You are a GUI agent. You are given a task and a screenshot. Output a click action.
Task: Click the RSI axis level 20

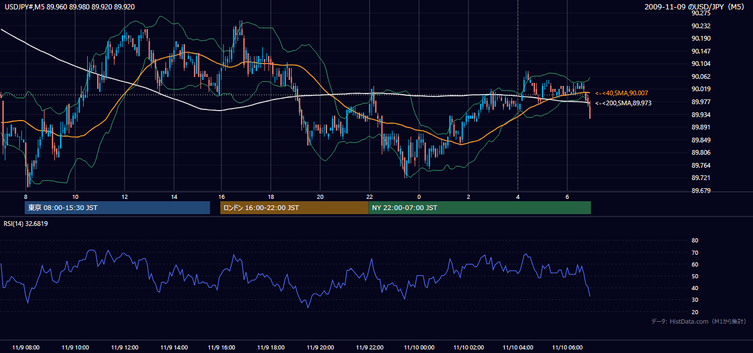click(695, 312)
